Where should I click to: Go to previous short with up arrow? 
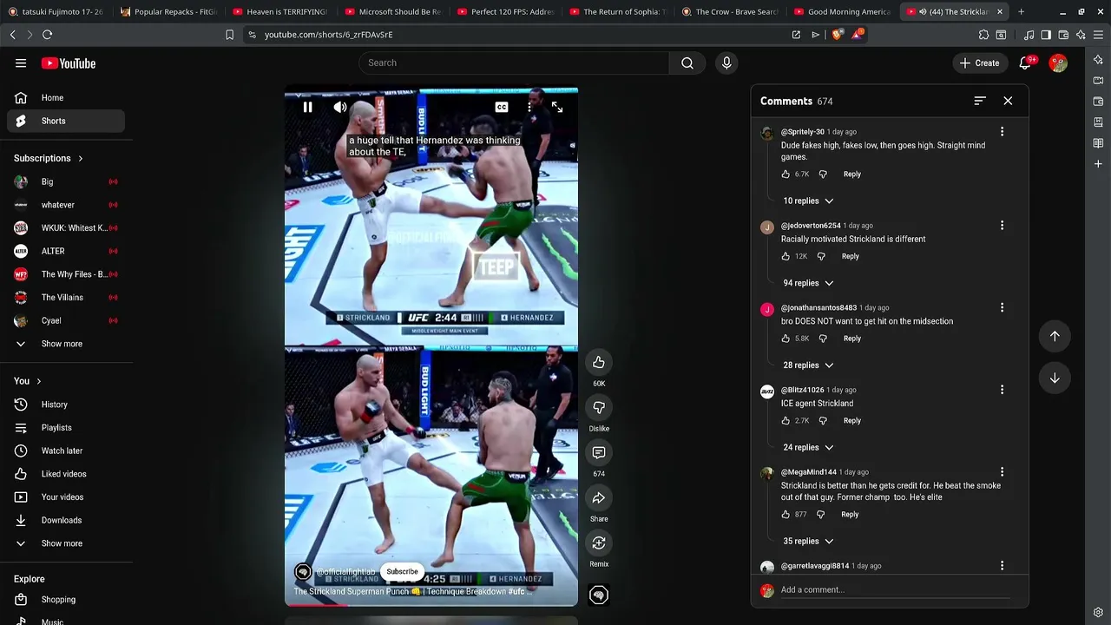1055,336
